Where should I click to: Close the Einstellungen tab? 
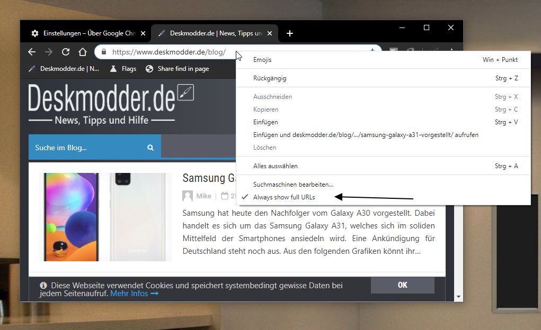143,33
